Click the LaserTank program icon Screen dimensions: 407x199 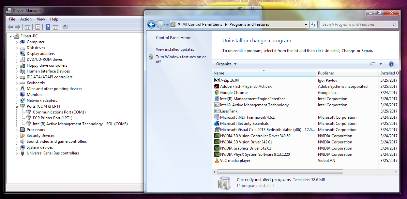click(x=217, y=111)
